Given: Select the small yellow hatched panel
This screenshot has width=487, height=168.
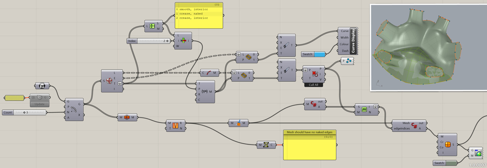Looking at the screenshot, I should coord(15,98).
